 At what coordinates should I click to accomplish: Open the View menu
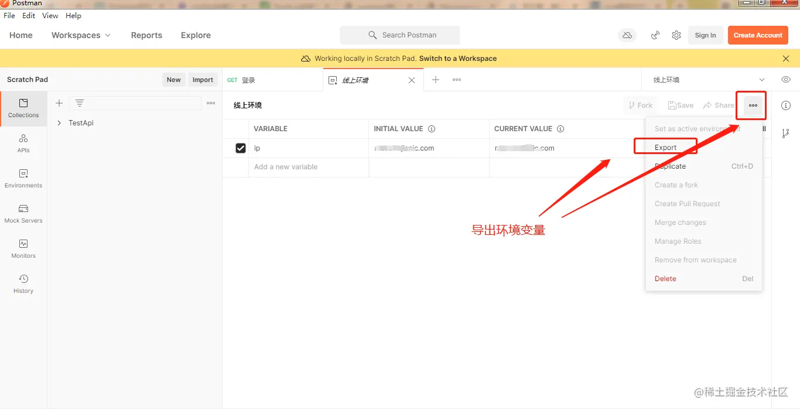[50, 16]
